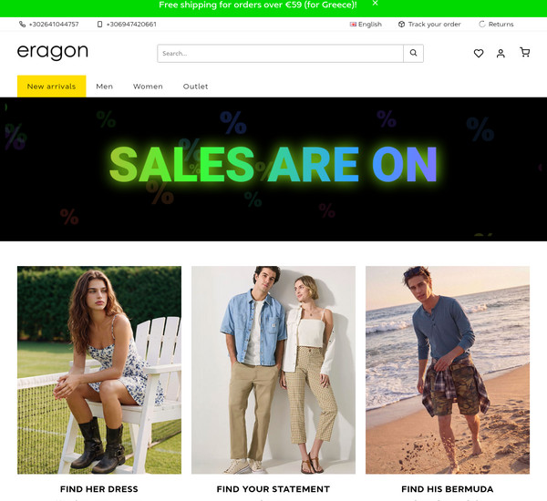Screen dimensions: 547x501
Task: Open the Returns page link
Action: [501, 24]
